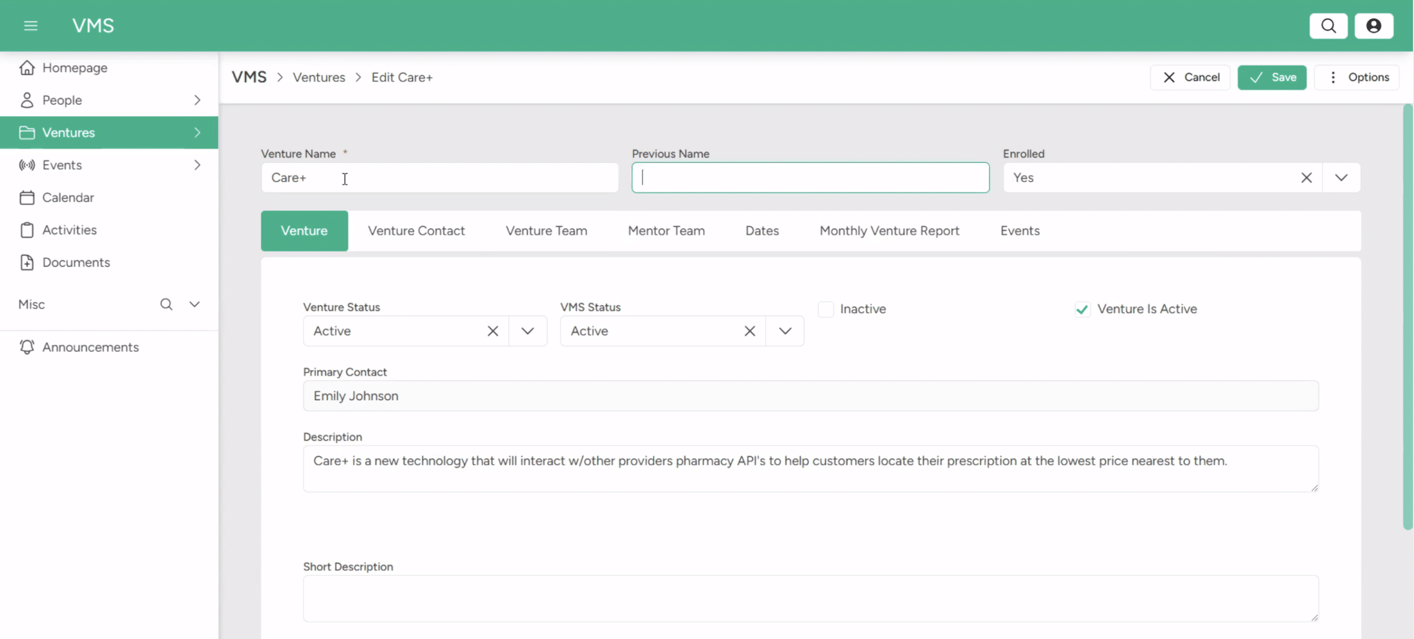Image resolution: width=1414 pixels, height=639 pixels.
Task: Uncheck the Venture Is Active checkbox
Action: (x=1082, y=309)
